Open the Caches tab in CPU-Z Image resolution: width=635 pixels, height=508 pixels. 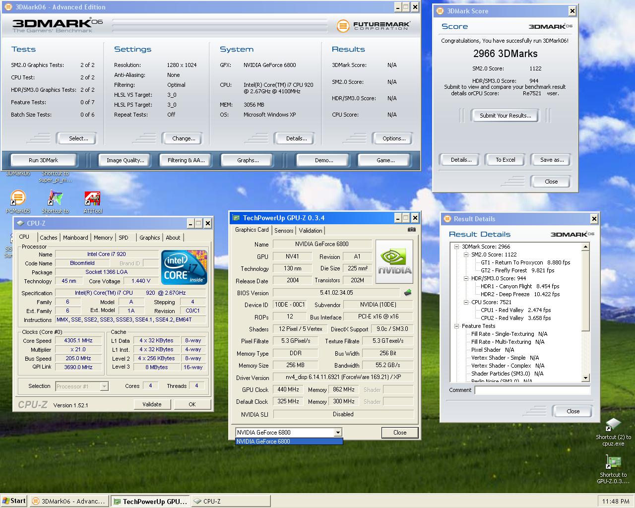pos(49,238)
